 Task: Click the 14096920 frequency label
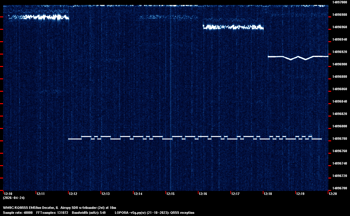click(339, 52)
